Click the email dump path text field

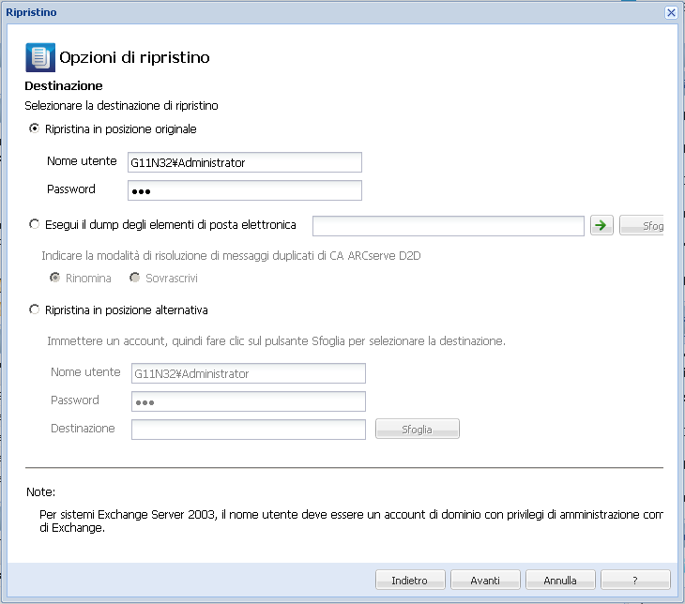point(449,225)
